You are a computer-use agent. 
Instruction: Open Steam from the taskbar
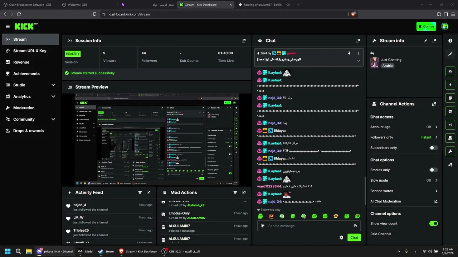click(106, 251)
